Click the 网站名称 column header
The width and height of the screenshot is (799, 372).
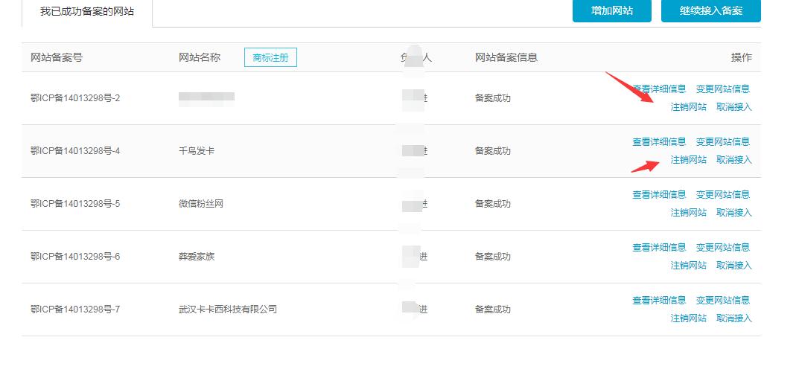[x=200, y=57]
